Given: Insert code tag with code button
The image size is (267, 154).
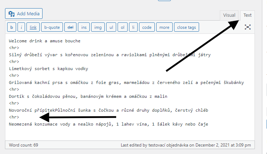Looking at the screenshot, I should 147,27.
